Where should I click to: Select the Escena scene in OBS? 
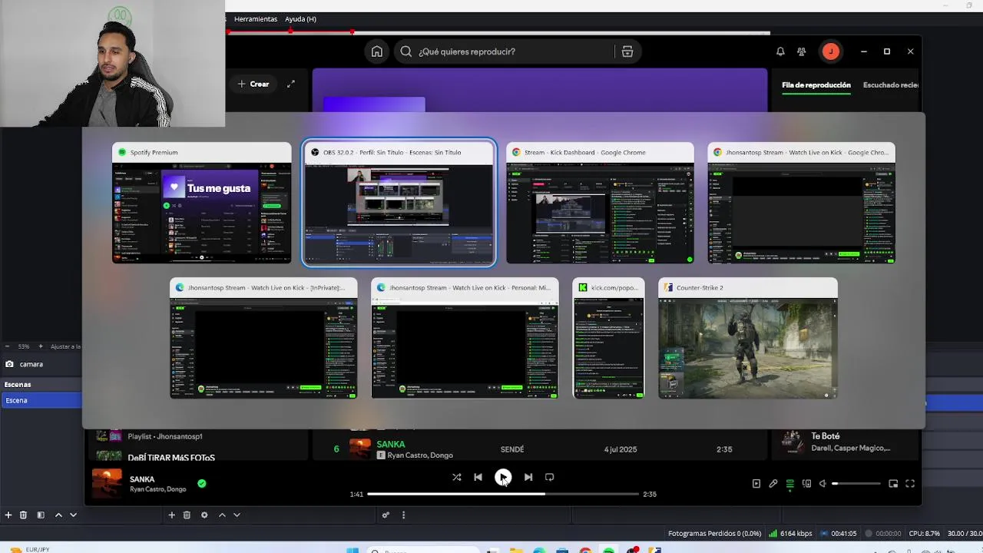[x=41, y=400]
